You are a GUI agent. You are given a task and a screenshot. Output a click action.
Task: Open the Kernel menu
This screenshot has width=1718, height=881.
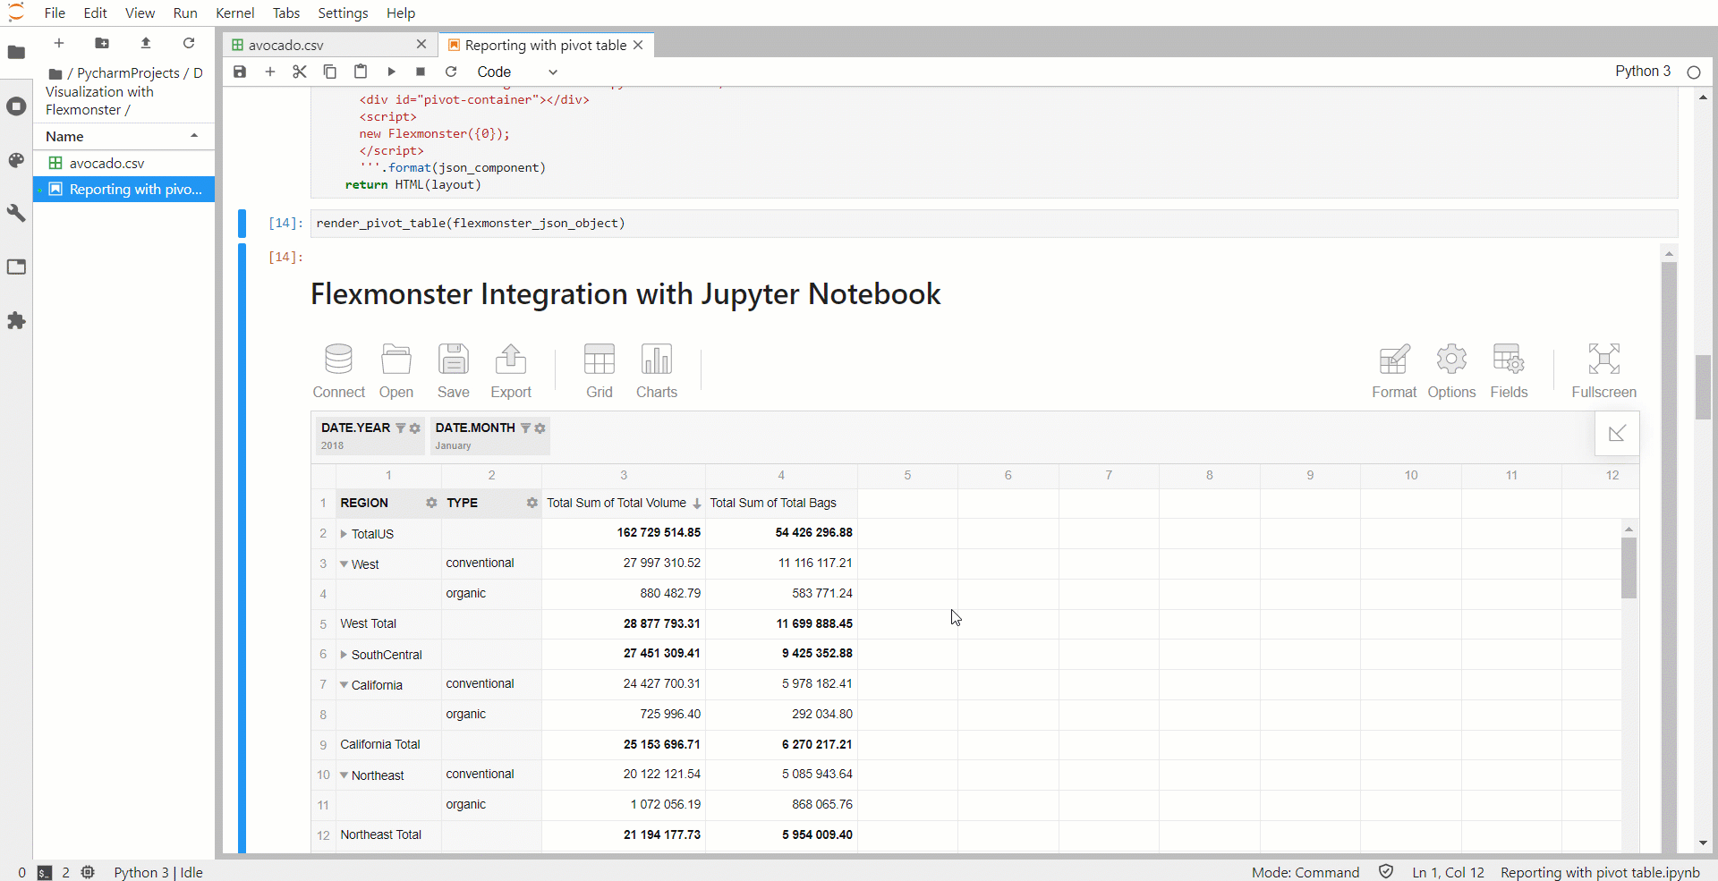coord(234,13)
